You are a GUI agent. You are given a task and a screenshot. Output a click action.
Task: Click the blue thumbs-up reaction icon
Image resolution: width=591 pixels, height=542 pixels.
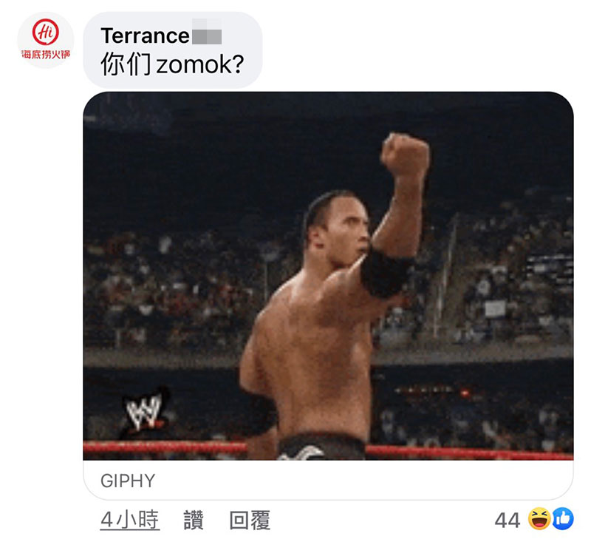point(563,518)
